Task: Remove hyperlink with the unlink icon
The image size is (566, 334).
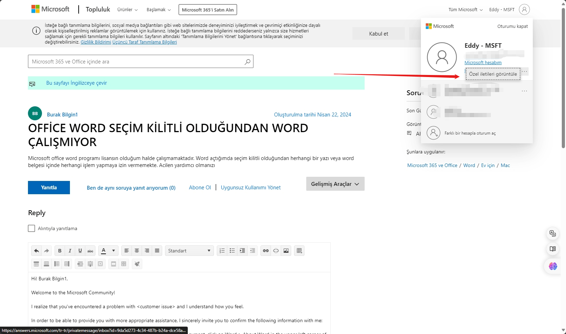Action: 276,251
